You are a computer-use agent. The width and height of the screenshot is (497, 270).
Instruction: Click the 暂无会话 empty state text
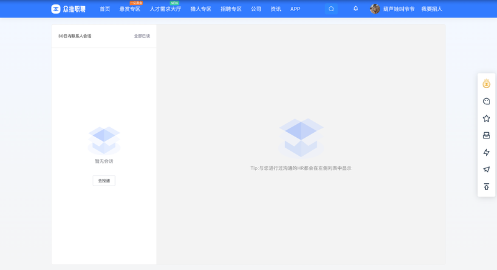coord(104,161)
